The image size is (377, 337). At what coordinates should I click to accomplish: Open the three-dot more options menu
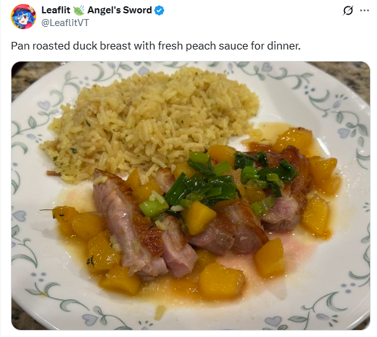pos(364,10)
